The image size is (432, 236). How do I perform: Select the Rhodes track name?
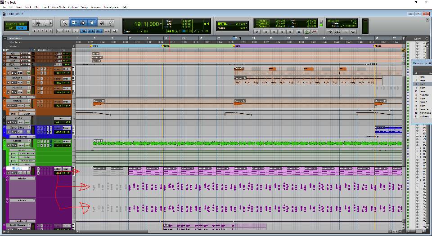click(18, 168)
